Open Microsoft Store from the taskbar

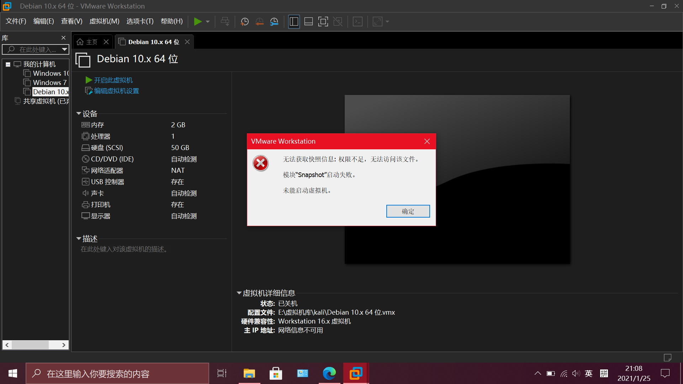pyautogui.click(x=276, y=373)
